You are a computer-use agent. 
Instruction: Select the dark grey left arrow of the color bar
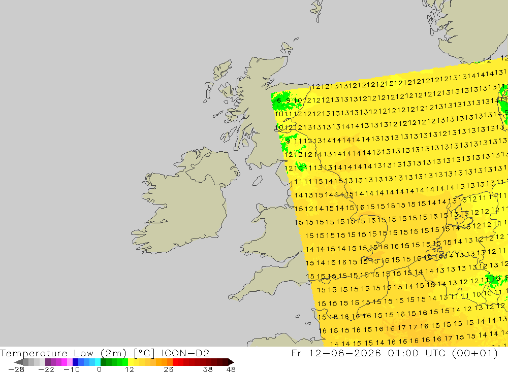tap(18, 362)
